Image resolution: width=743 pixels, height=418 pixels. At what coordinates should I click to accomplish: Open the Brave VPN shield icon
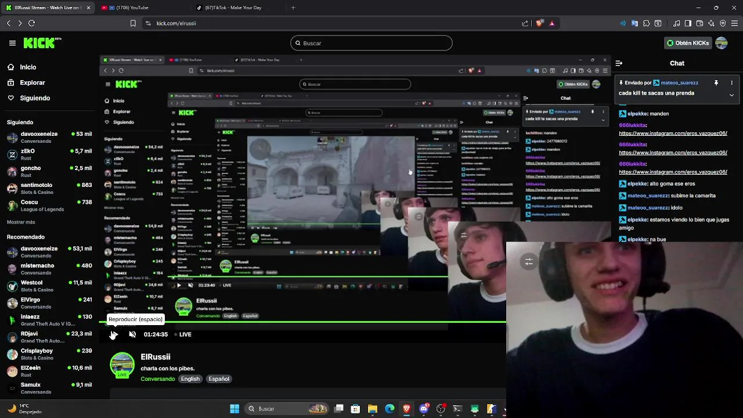pos(723,23)
